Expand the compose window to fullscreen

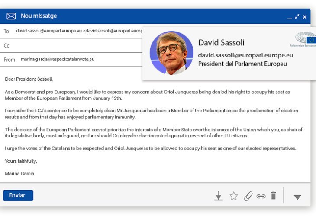[x=297, y=16]
